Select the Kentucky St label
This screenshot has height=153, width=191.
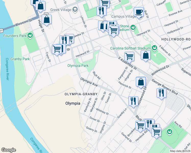coord(88,105)
